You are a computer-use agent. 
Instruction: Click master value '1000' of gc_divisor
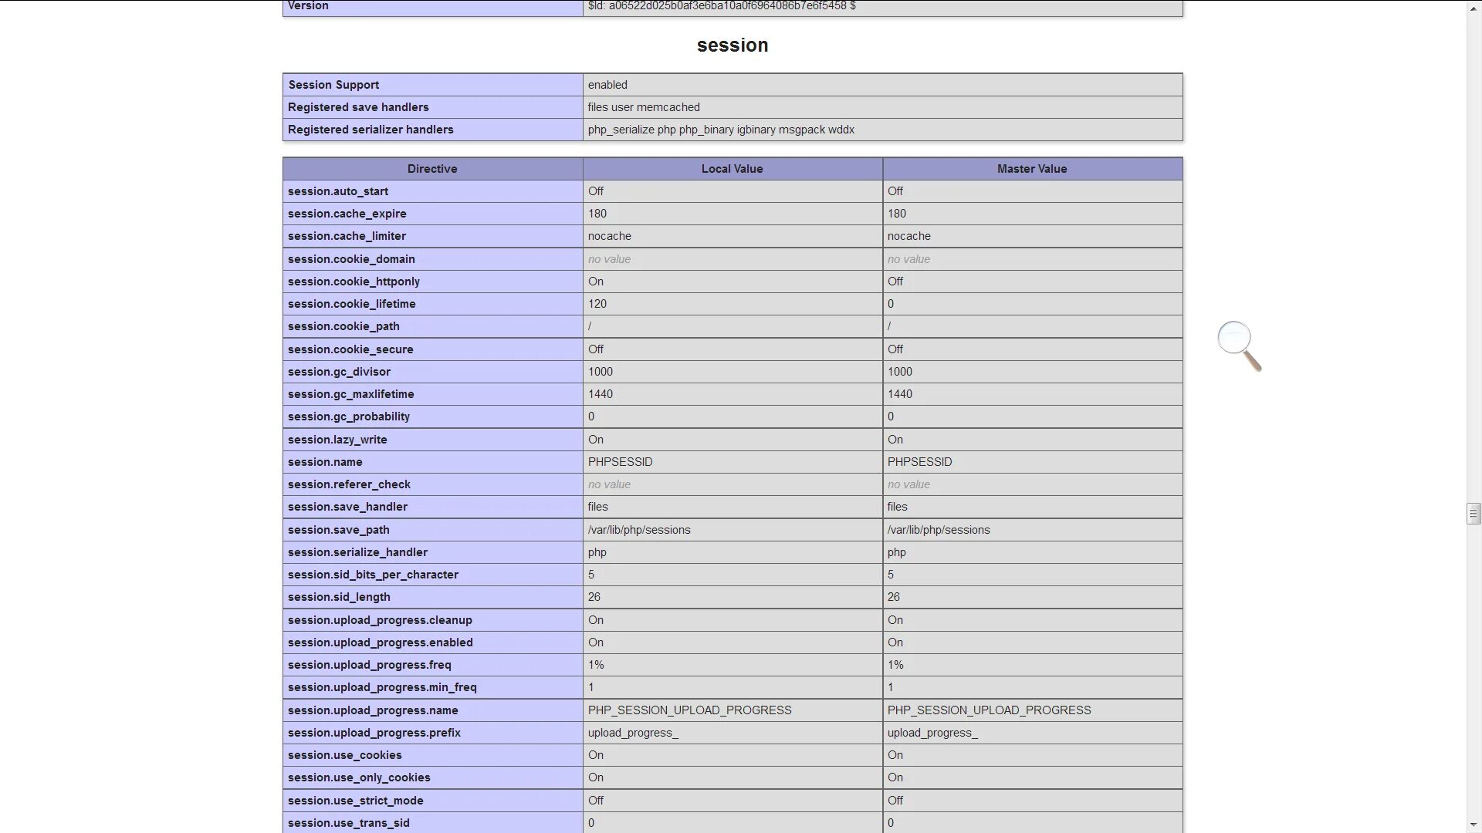click(x=899, y=372)
